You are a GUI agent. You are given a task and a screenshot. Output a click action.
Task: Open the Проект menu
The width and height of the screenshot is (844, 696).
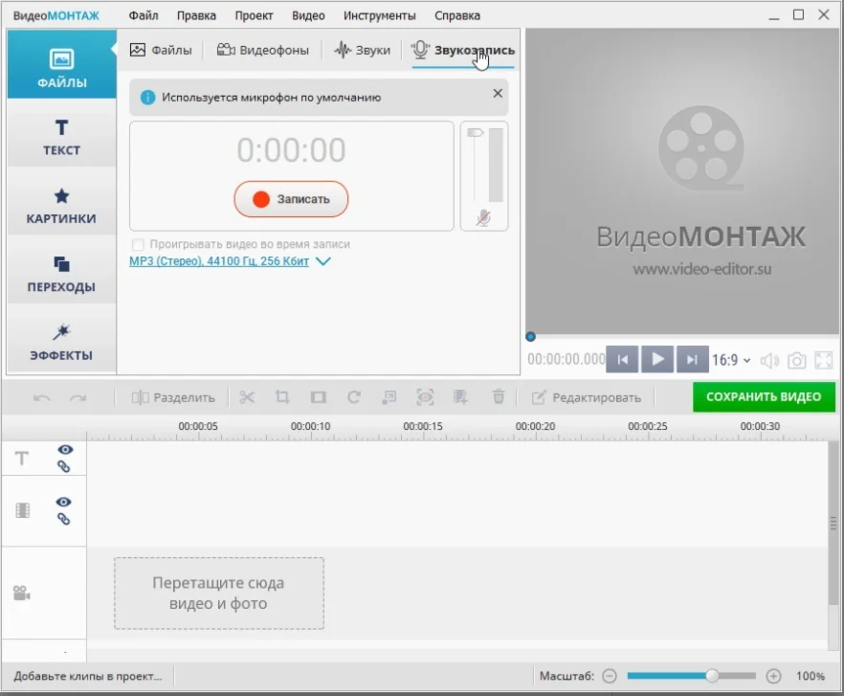254,15
